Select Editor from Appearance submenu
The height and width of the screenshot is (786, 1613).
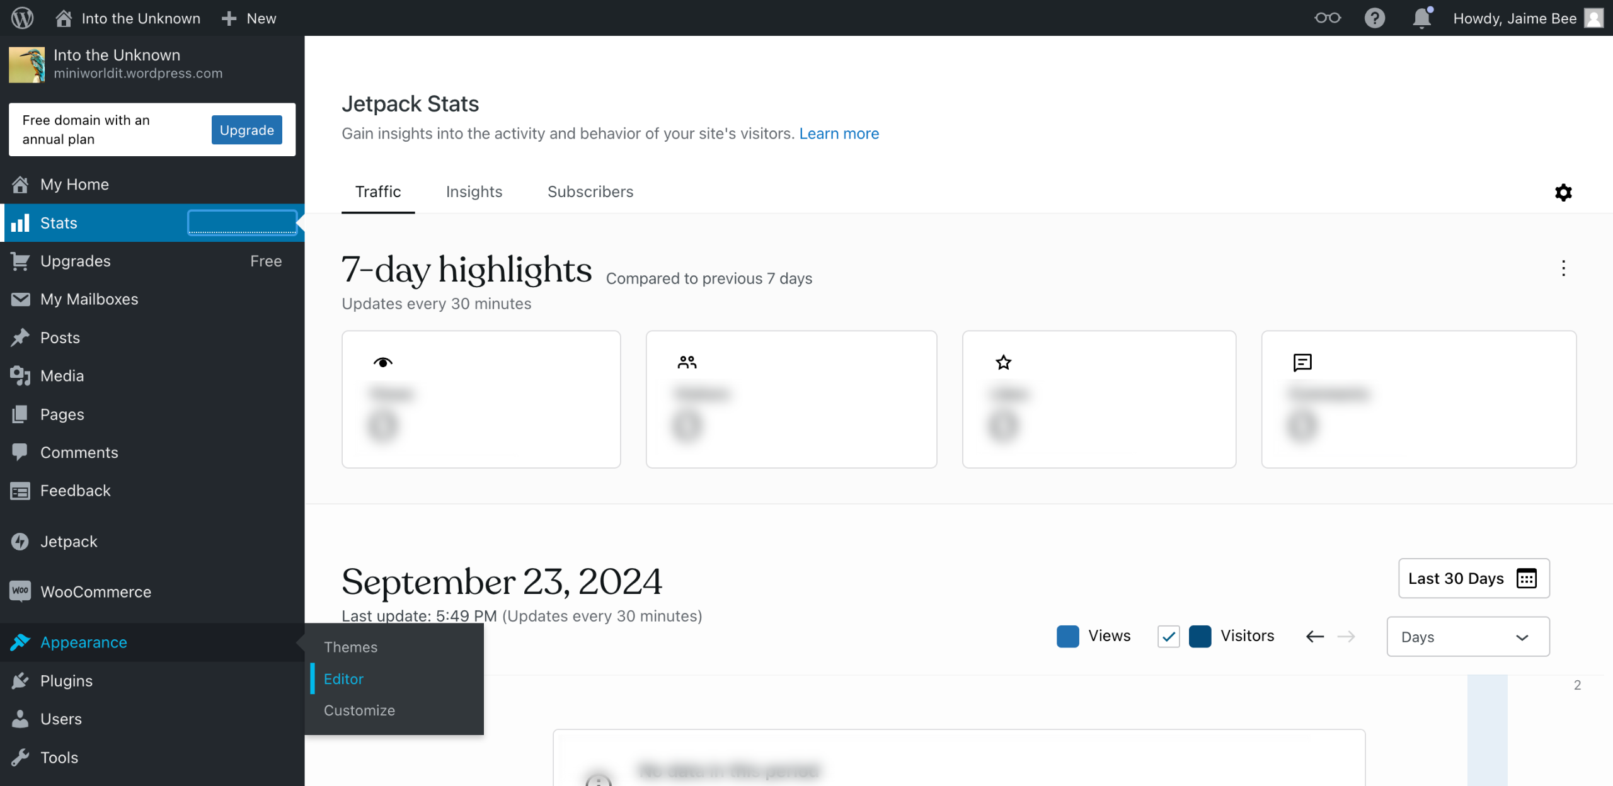point(343,679)
